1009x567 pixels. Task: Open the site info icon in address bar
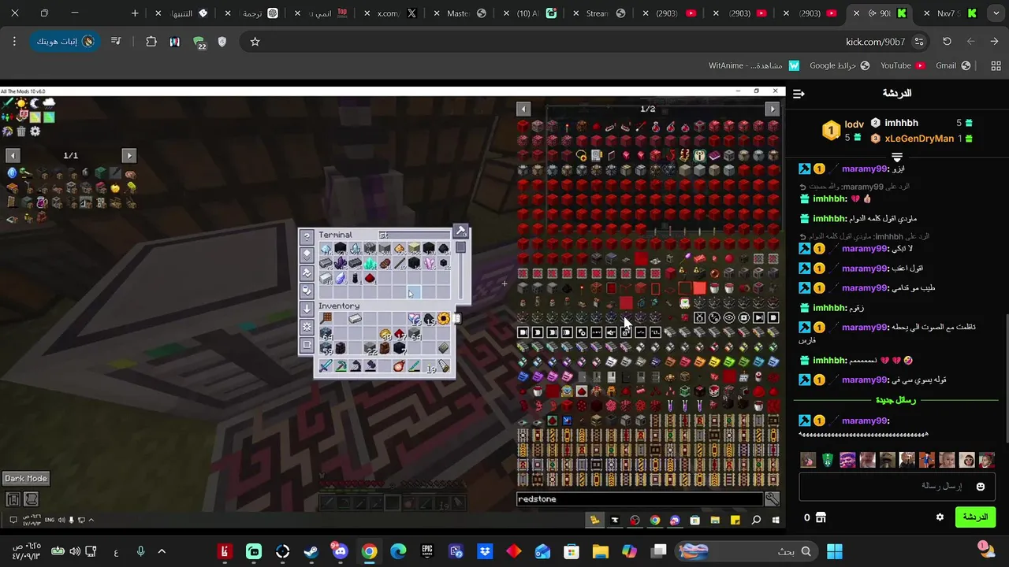tap(919, 42)
